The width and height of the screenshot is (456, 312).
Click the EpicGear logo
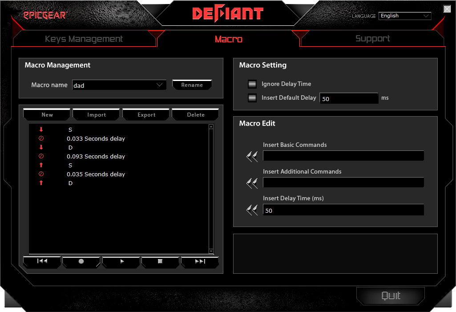(x=45, y=15)
